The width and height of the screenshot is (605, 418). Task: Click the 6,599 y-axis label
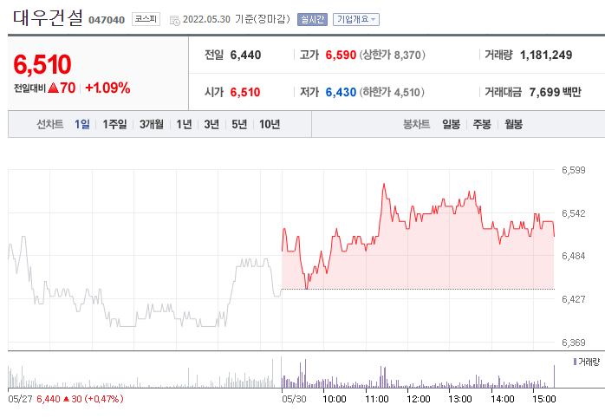point(573,170)
